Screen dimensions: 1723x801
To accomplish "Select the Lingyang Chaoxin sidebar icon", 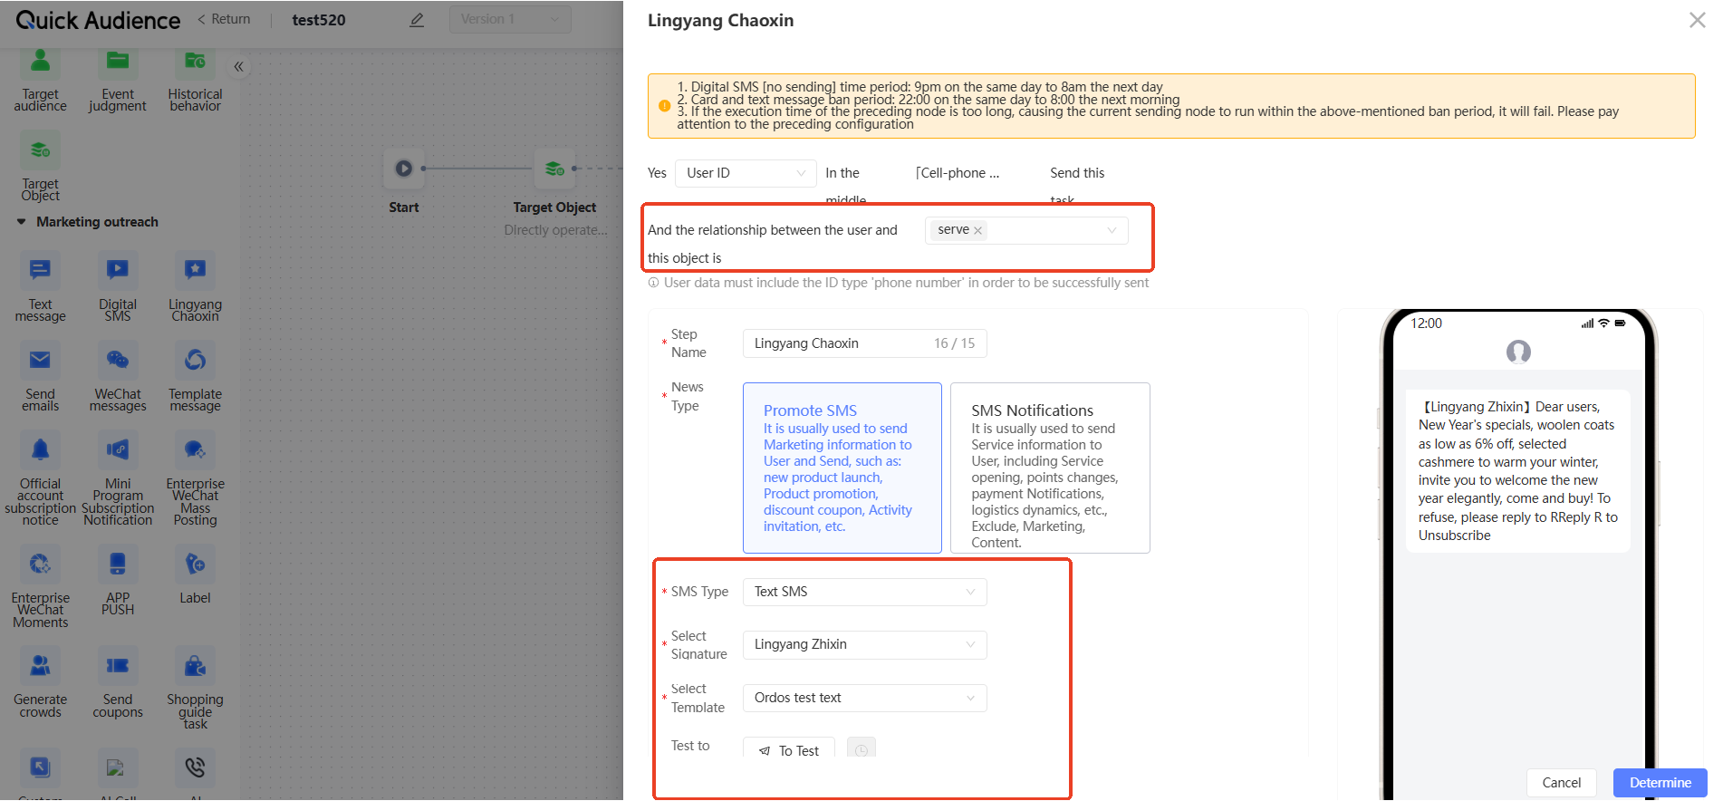I will [x=195, y=270].
